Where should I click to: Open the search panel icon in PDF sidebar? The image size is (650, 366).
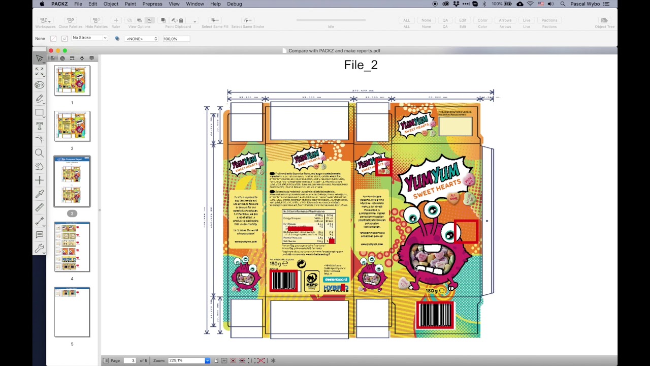tap(62, 58)
